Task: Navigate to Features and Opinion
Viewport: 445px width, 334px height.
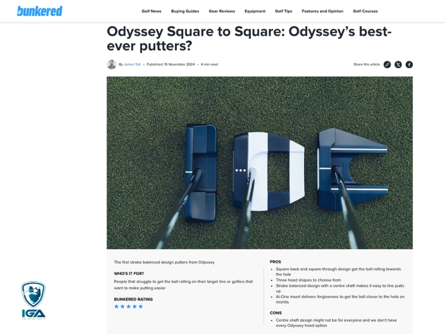Action: [x=323, y=11]
